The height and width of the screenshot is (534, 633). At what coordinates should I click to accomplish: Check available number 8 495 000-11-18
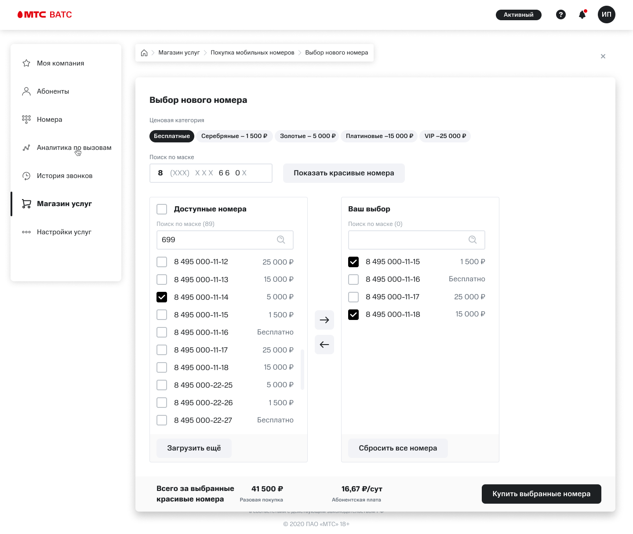(x=162, y=367)
